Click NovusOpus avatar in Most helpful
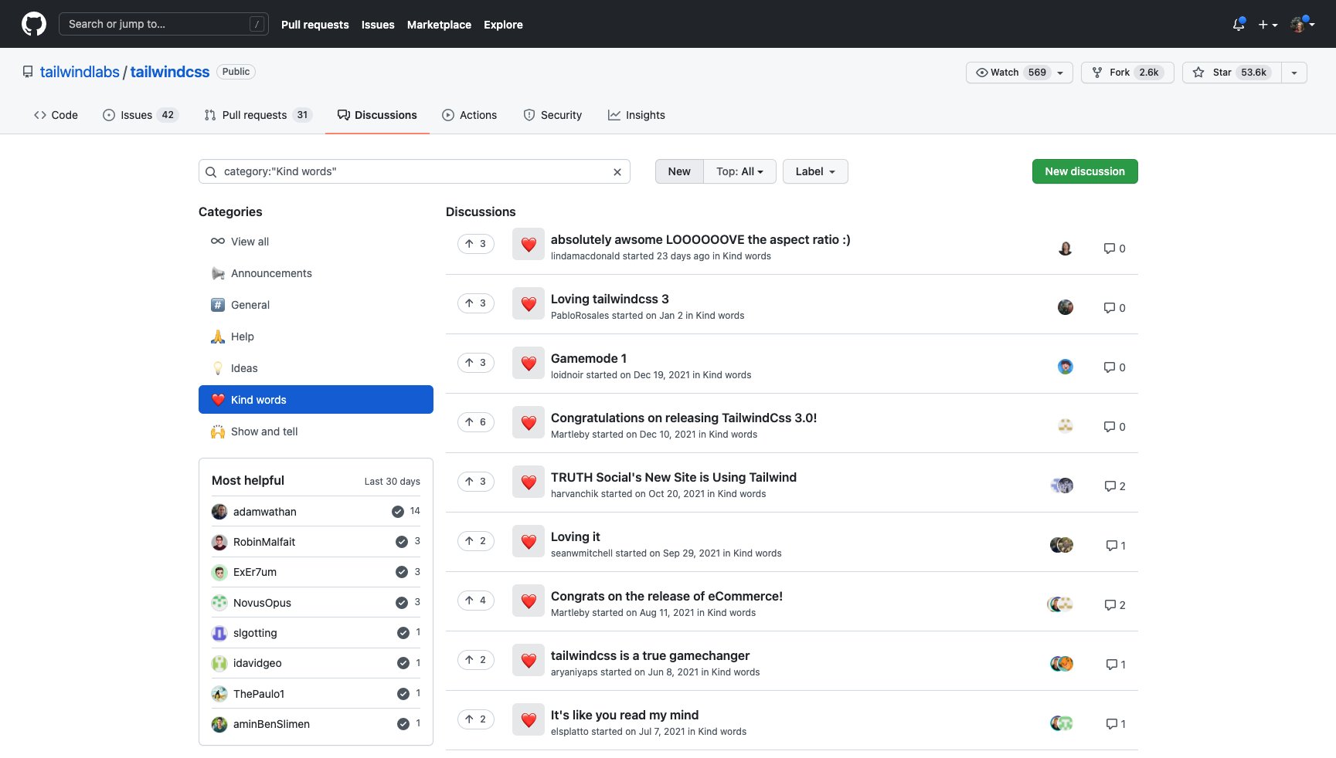This screenshot has height=758, width=1336. (x=219, y=603)
